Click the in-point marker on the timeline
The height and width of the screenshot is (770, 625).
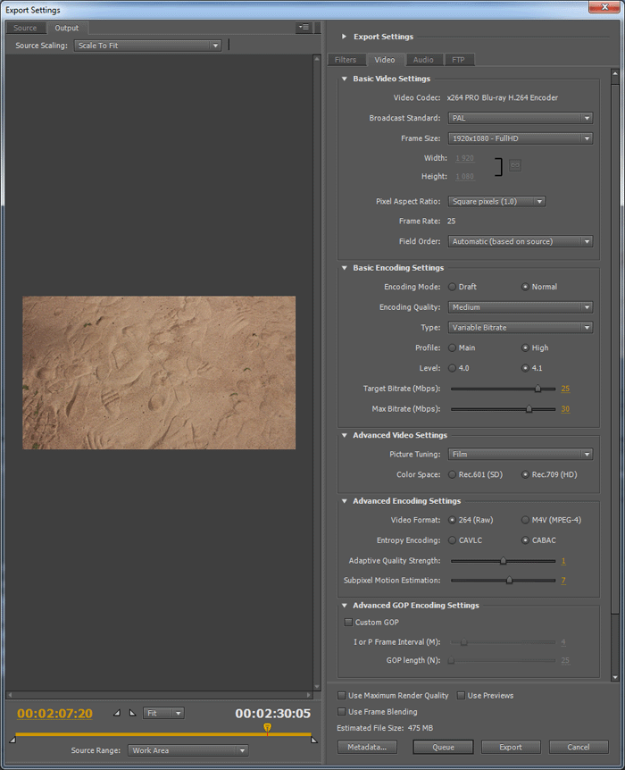12,740
